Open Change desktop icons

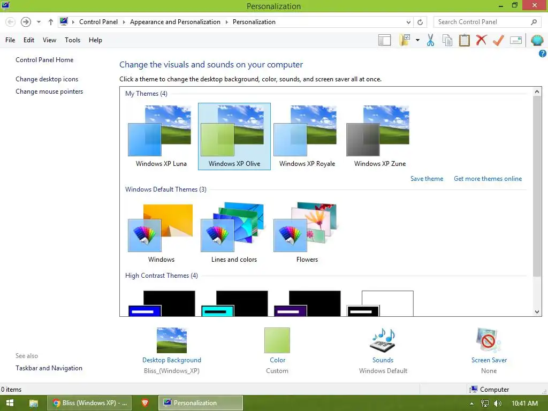pos(47,79)
